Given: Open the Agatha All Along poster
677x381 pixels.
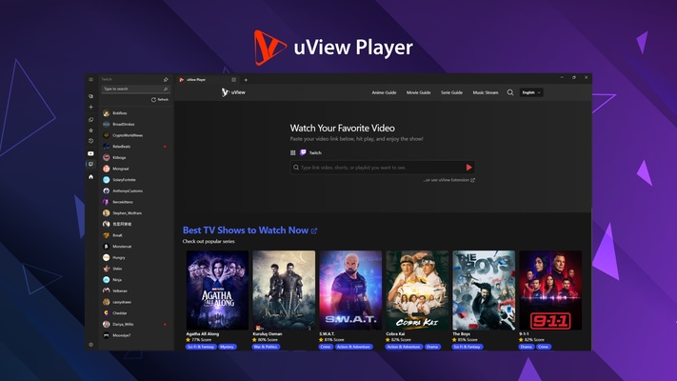Looking at the screenshot, I should (217, 291).
